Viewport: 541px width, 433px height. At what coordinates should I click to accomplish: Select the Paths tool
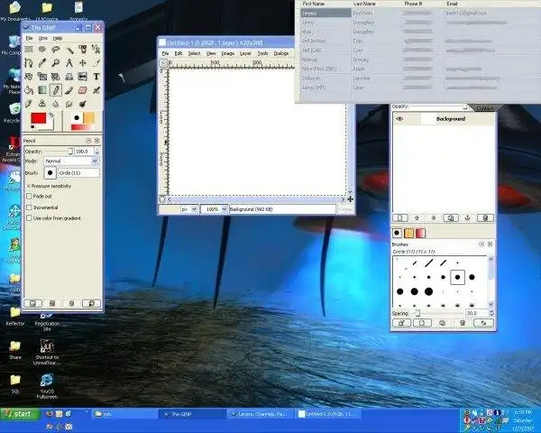pos(29,63)
